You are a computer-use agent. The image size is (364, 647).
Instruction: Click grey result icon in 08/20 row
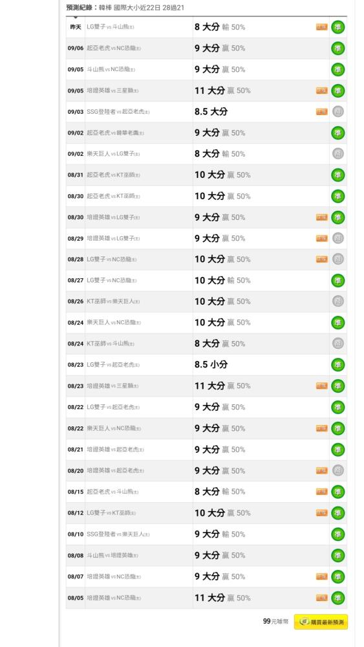pyautogui.click(x=337, y=470)
